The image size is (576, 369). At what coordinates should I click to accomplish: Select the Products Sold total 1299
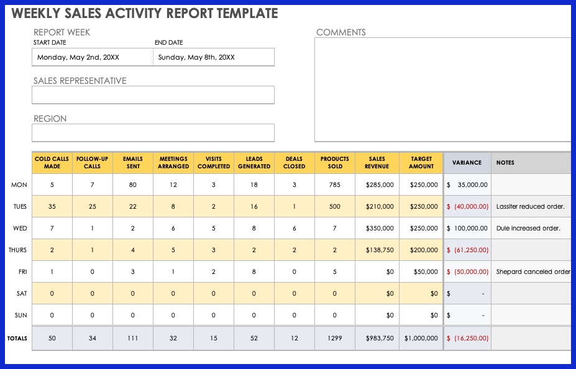click(x=335, y=339)
